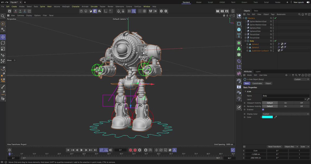Set Viewport Visibility to On
Screen dimensions: 311x164
click(286, 103)
